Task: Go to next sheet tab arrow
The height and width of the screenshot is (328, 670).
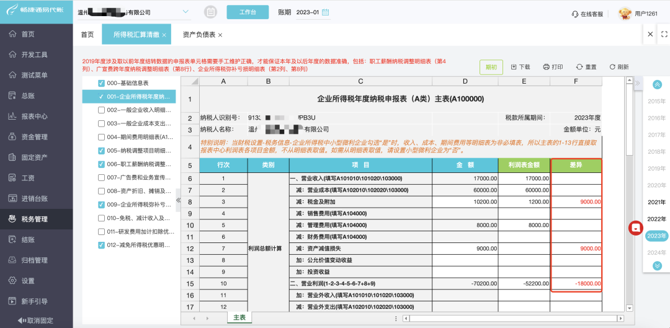Action: pyautogui.click(x=208, y=318)
